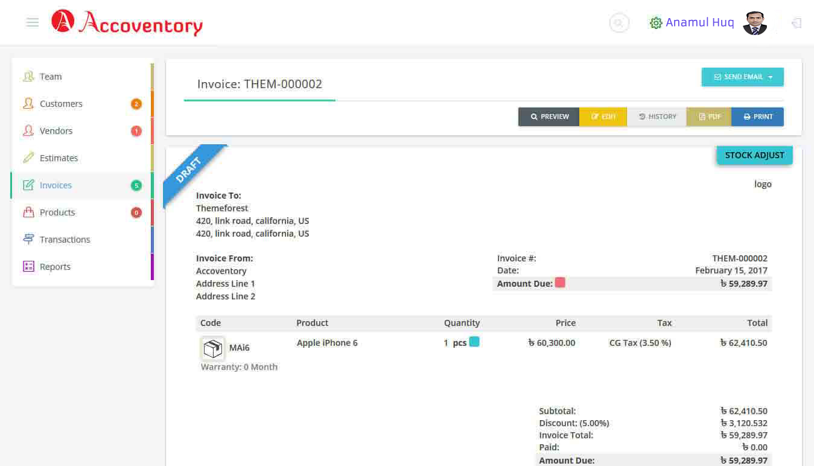Click the Quantity column header
The width and height of the screenshot is (814, 466).
[462, 323]
